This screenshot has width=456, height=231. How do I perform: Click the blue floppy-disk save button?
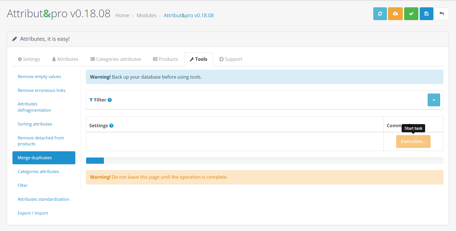pos(427,14)
